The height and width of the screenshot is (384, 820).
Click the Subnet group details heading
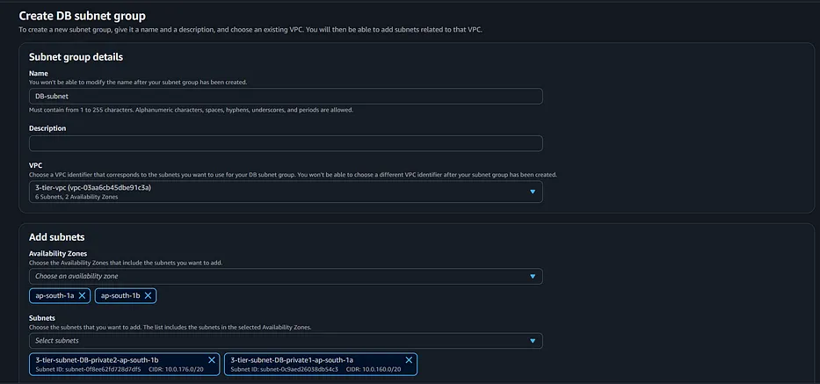point(76,57)
